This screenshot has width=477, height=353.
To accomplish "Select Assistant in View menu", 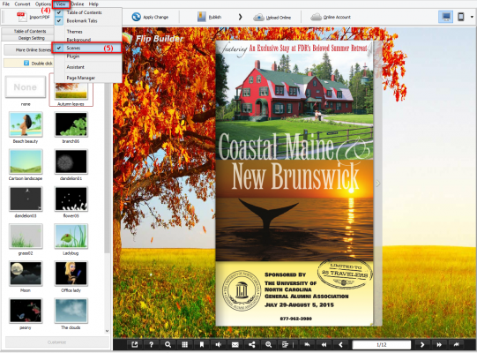I will tap(88, 67).
